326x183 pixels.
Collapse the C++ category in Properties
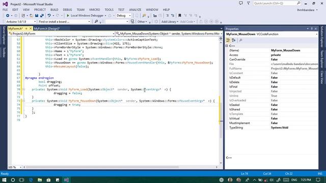point(227,46)
